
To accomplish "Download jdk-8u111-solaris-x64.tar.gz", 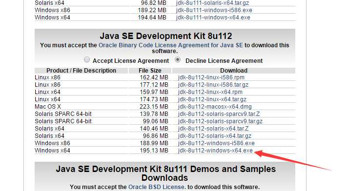I will coord(212,3).
